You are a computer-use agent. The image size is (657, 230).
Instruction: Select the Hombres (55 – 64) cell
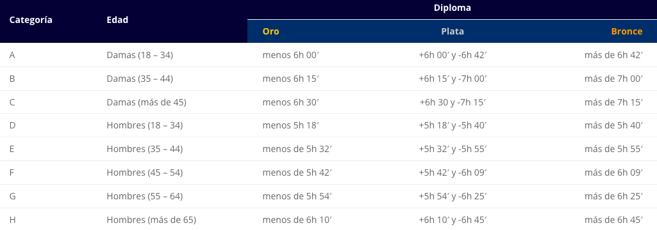(145, 196)
